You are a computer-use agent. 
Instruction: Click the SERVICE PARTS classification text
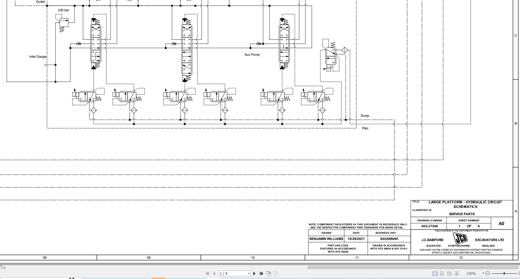[x=462, y=214]
